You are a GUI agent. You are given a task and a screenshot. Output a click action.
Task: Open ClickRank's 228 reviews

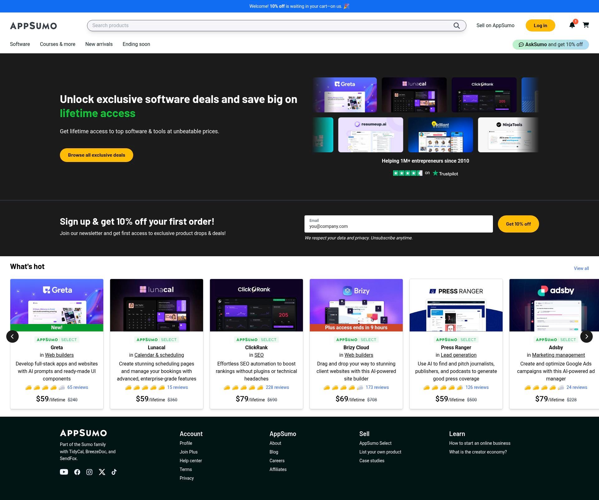(x=277, y=387)
